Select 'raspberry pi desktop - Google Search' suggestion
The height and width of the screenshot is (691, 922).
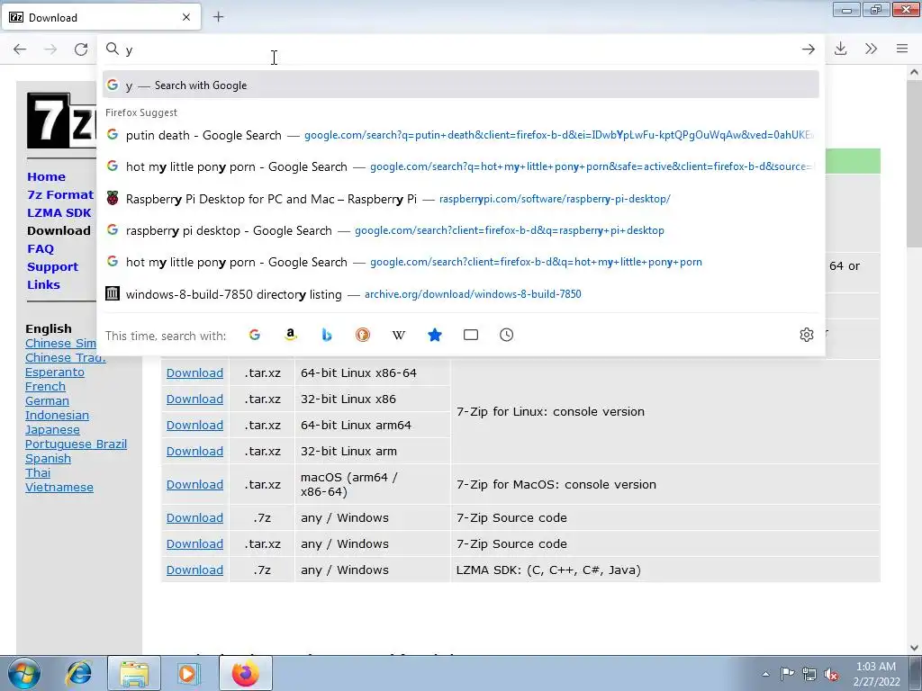460,230
